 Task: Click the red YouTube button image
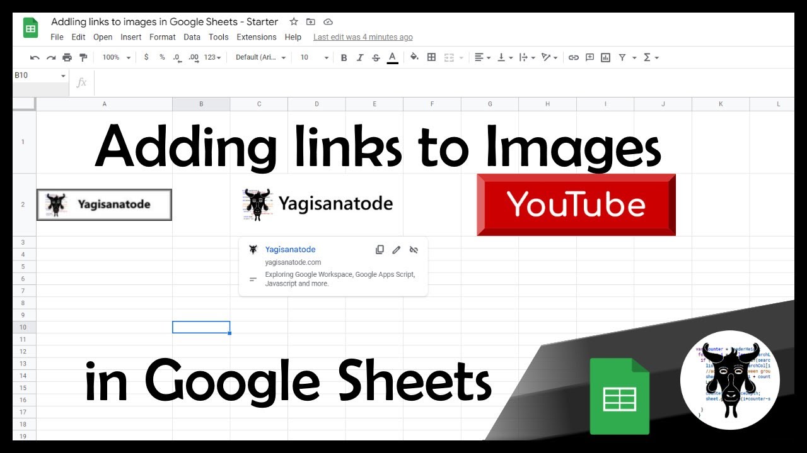[576, 205]
